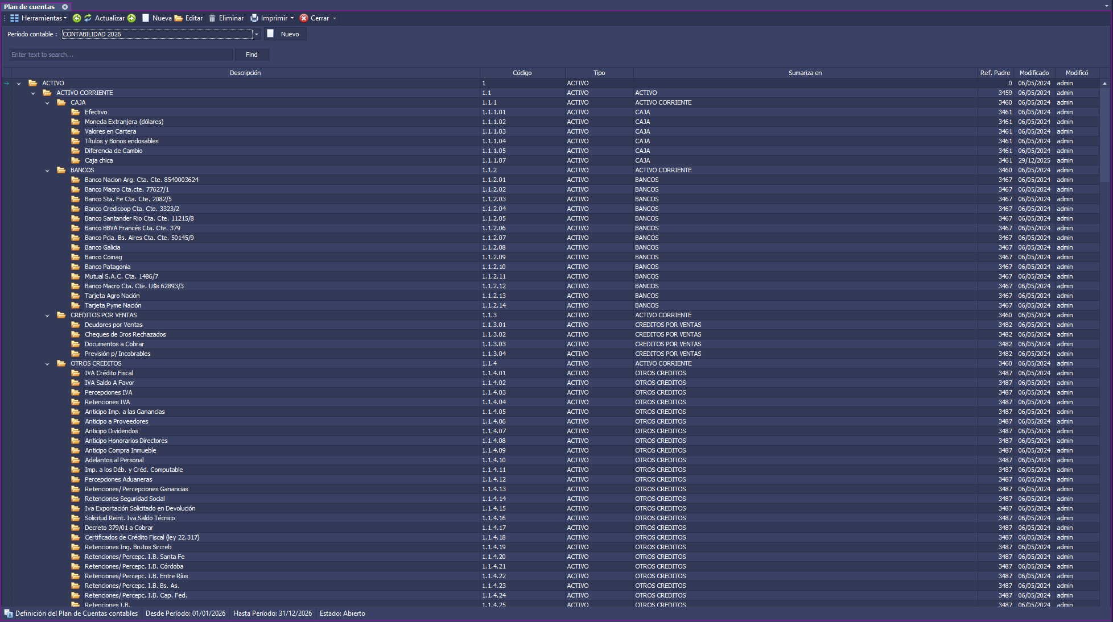1113x622 pixels.
Task: Collapse the BANCOS node
Action: tap(47, 171)
